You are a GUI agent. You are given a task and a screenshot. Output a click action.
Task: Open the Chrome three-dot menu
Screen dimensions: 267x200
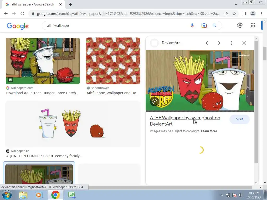pyautogui.click(x=261, y=14)
